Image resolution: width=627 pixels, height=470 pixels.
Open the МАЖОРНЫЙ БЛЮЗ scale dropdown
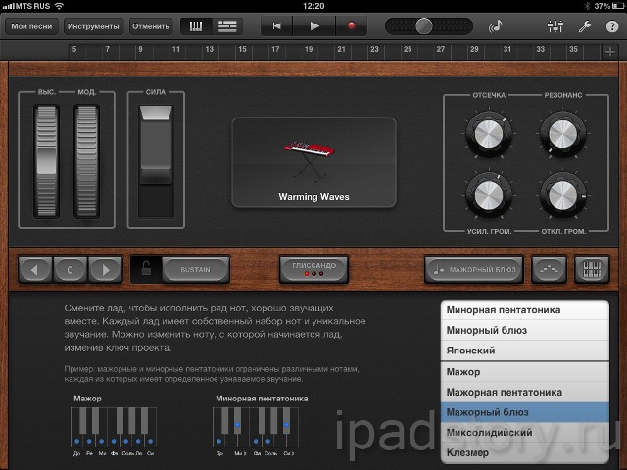click(x=474, y=270)
